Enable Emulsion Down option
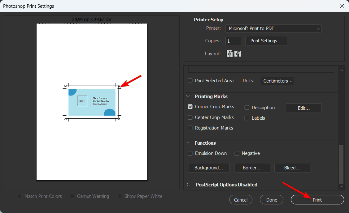Image resolution: width=349 pixels, height=213 pixels. tap(190, 153)
